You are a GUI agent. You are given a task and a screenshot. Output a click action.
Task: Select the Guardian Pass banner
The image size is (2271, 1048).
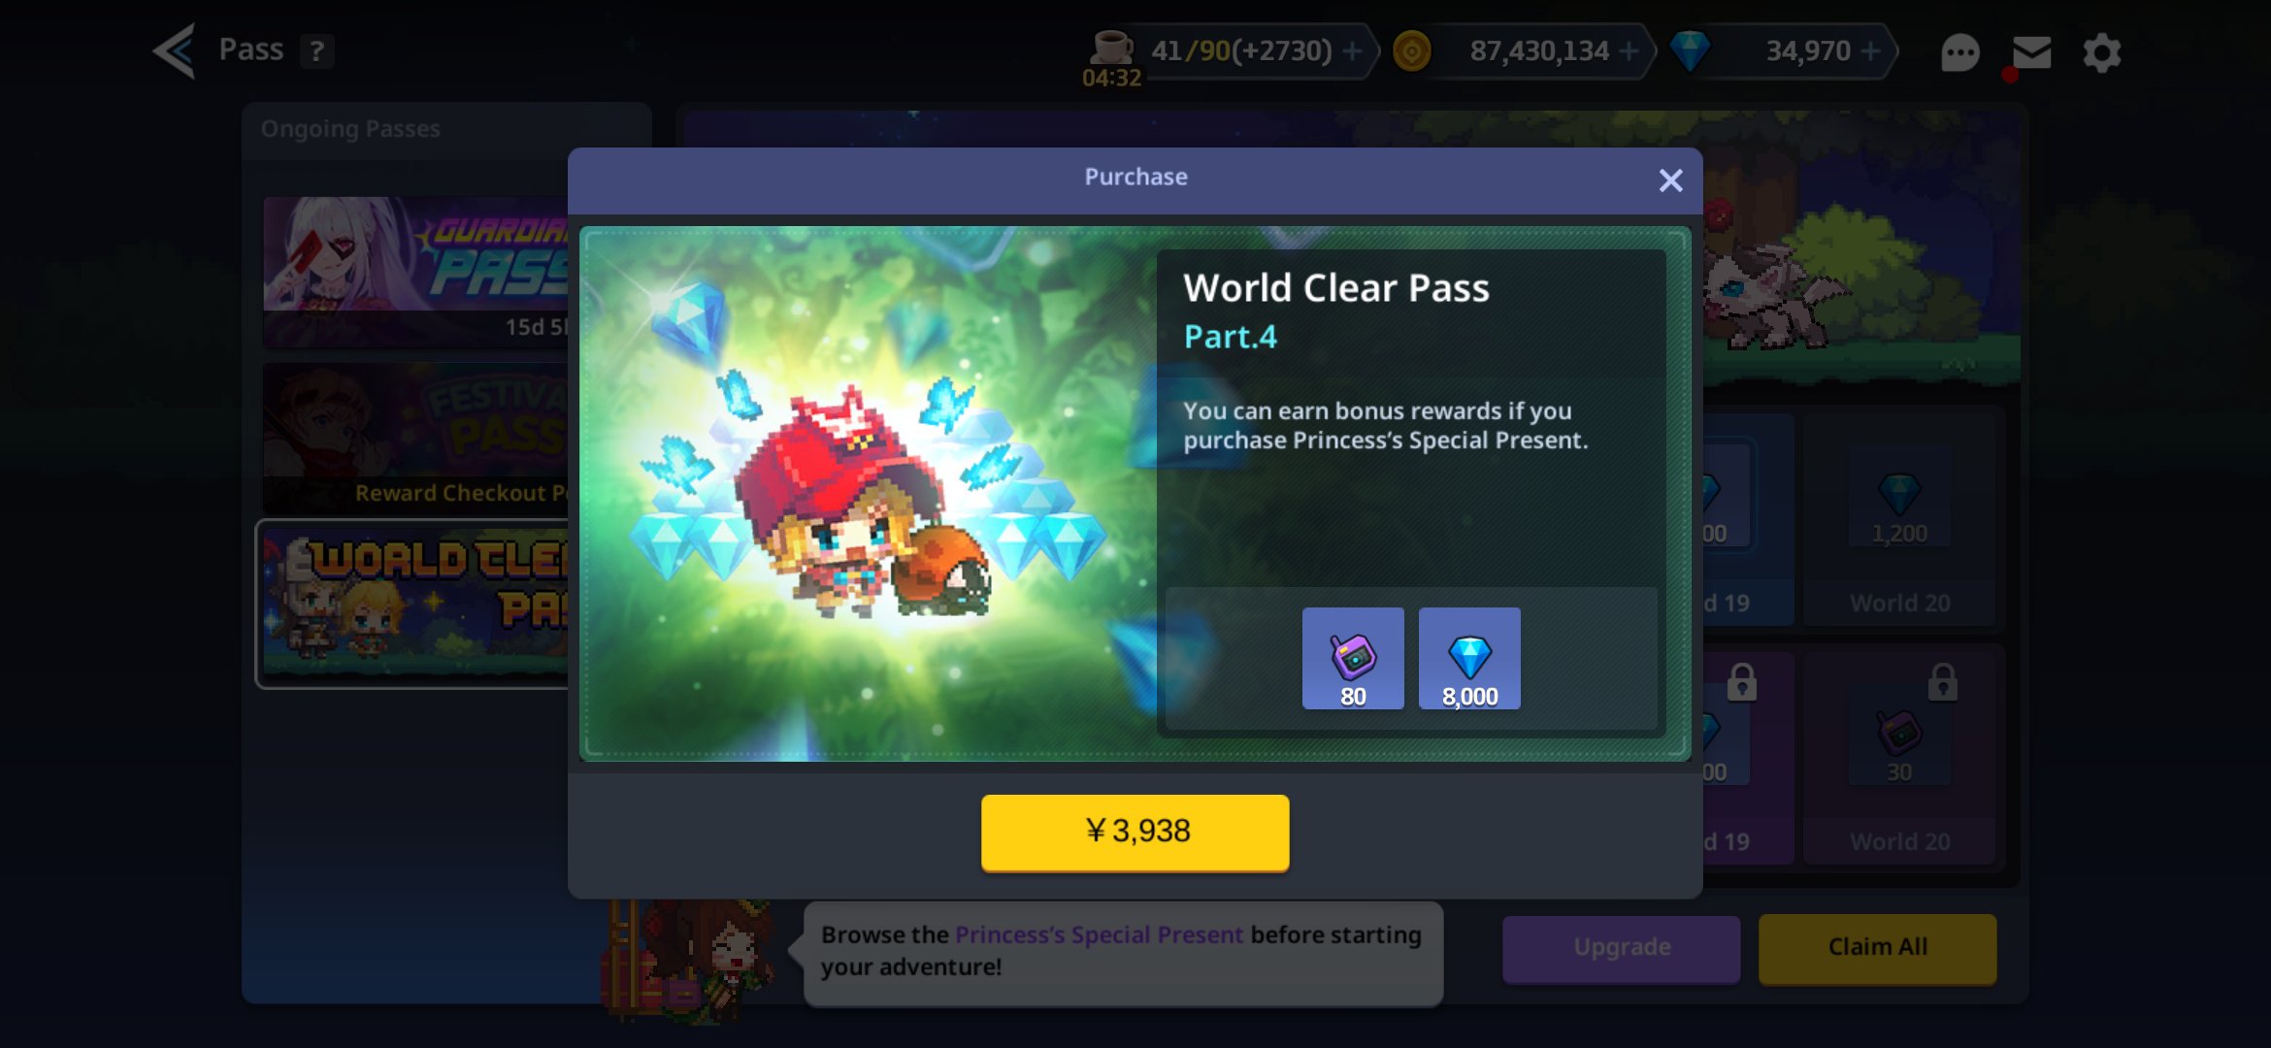tap(415, 272)
